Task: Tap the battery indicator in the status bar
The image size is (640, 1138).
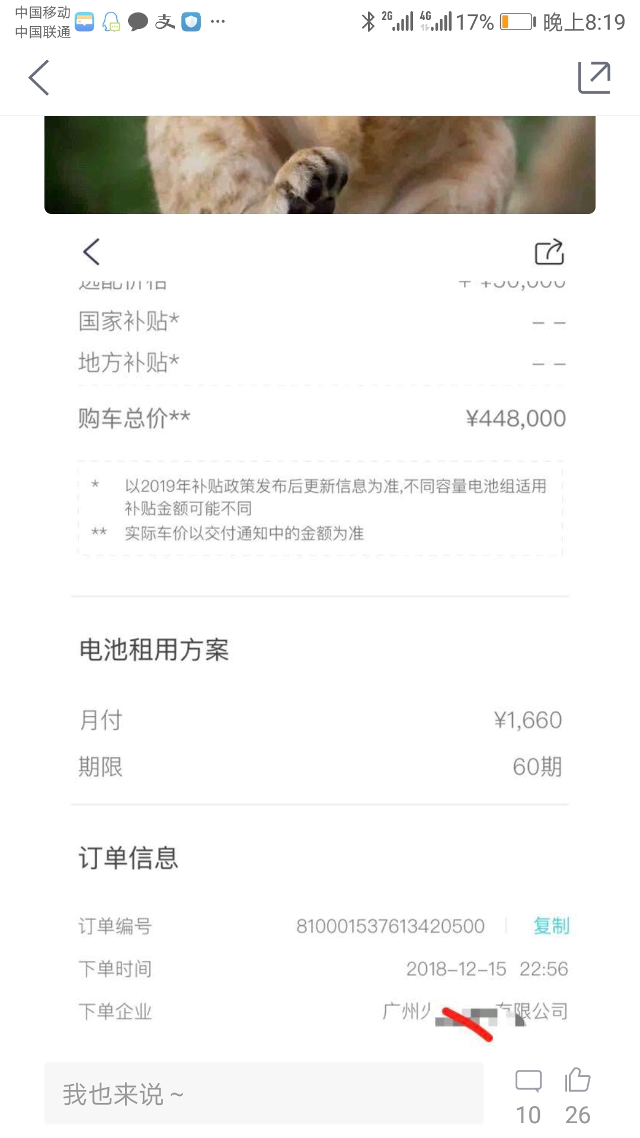Action: pos(517,22)
